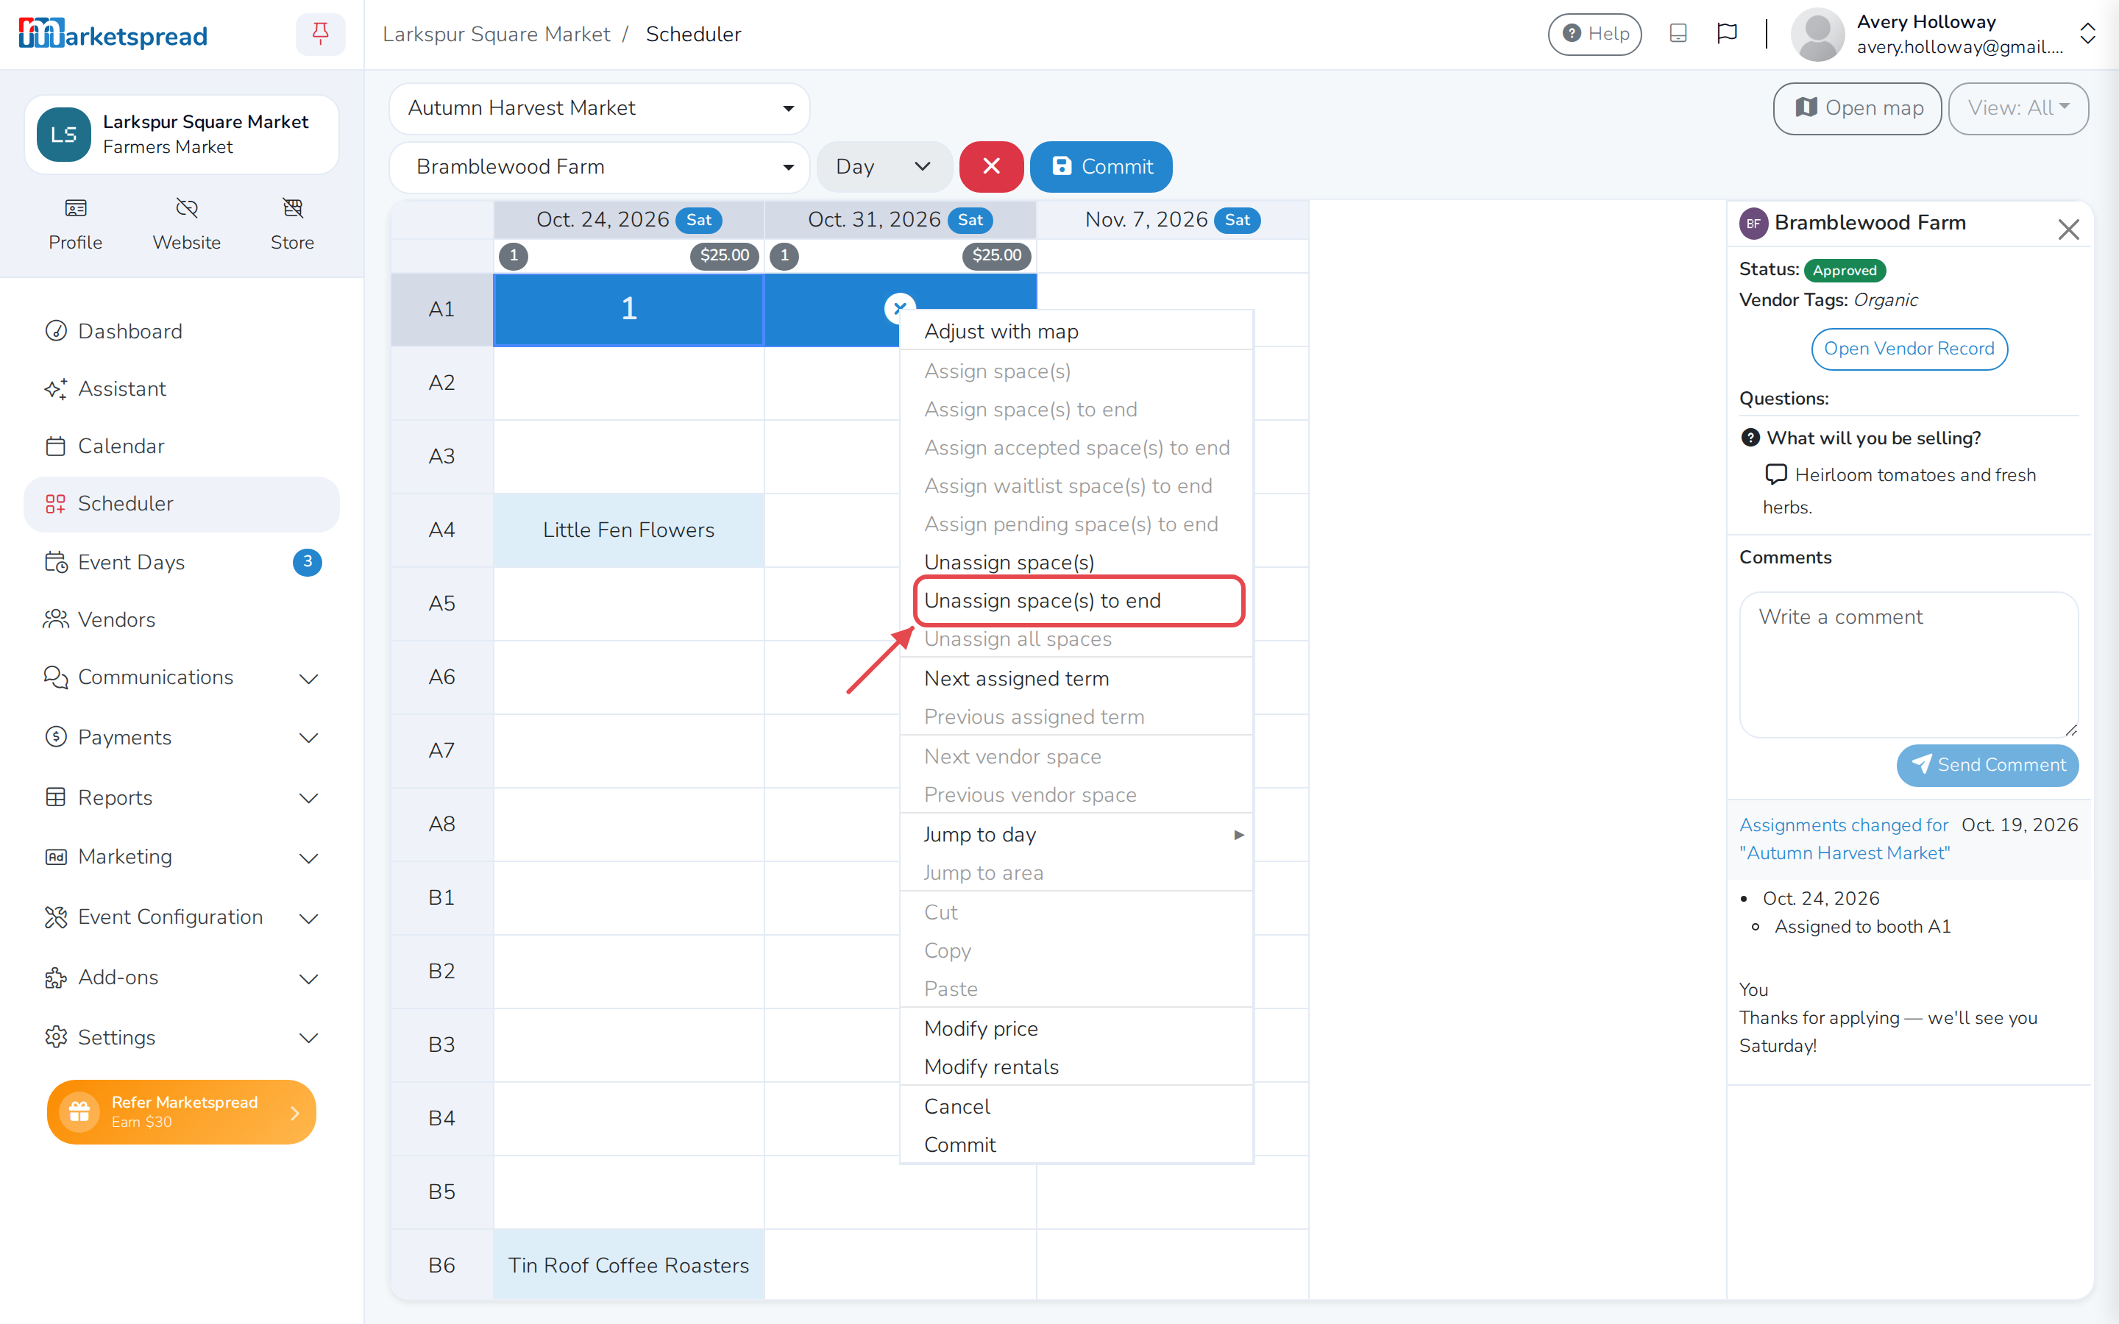Open Calendar from sidebar
2119x1324 pixels.
click(181, 446)
